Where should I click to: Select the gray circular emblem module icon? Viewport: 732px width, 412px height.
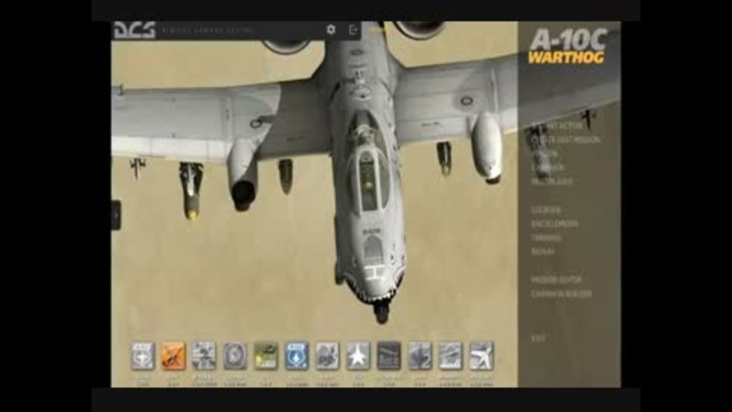[x=235, y=356]
